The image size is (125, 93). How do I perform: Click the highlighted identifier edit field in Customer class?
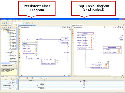click(30, 43)
